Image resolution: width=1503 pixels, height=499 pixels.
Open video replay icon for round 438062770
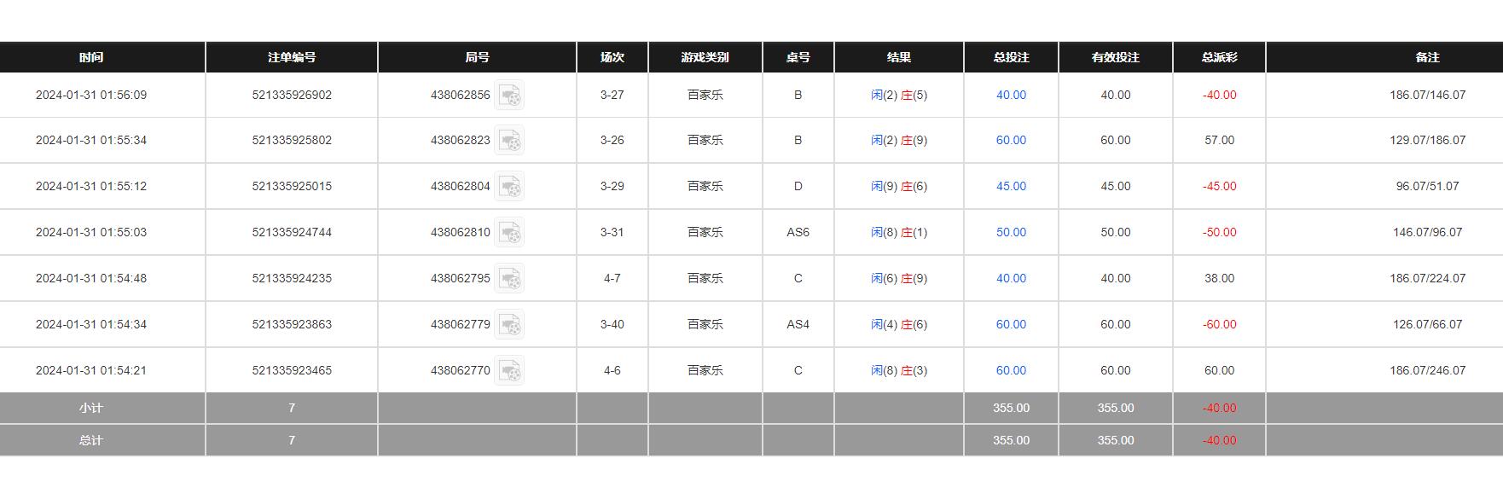[x=509, y=371]
